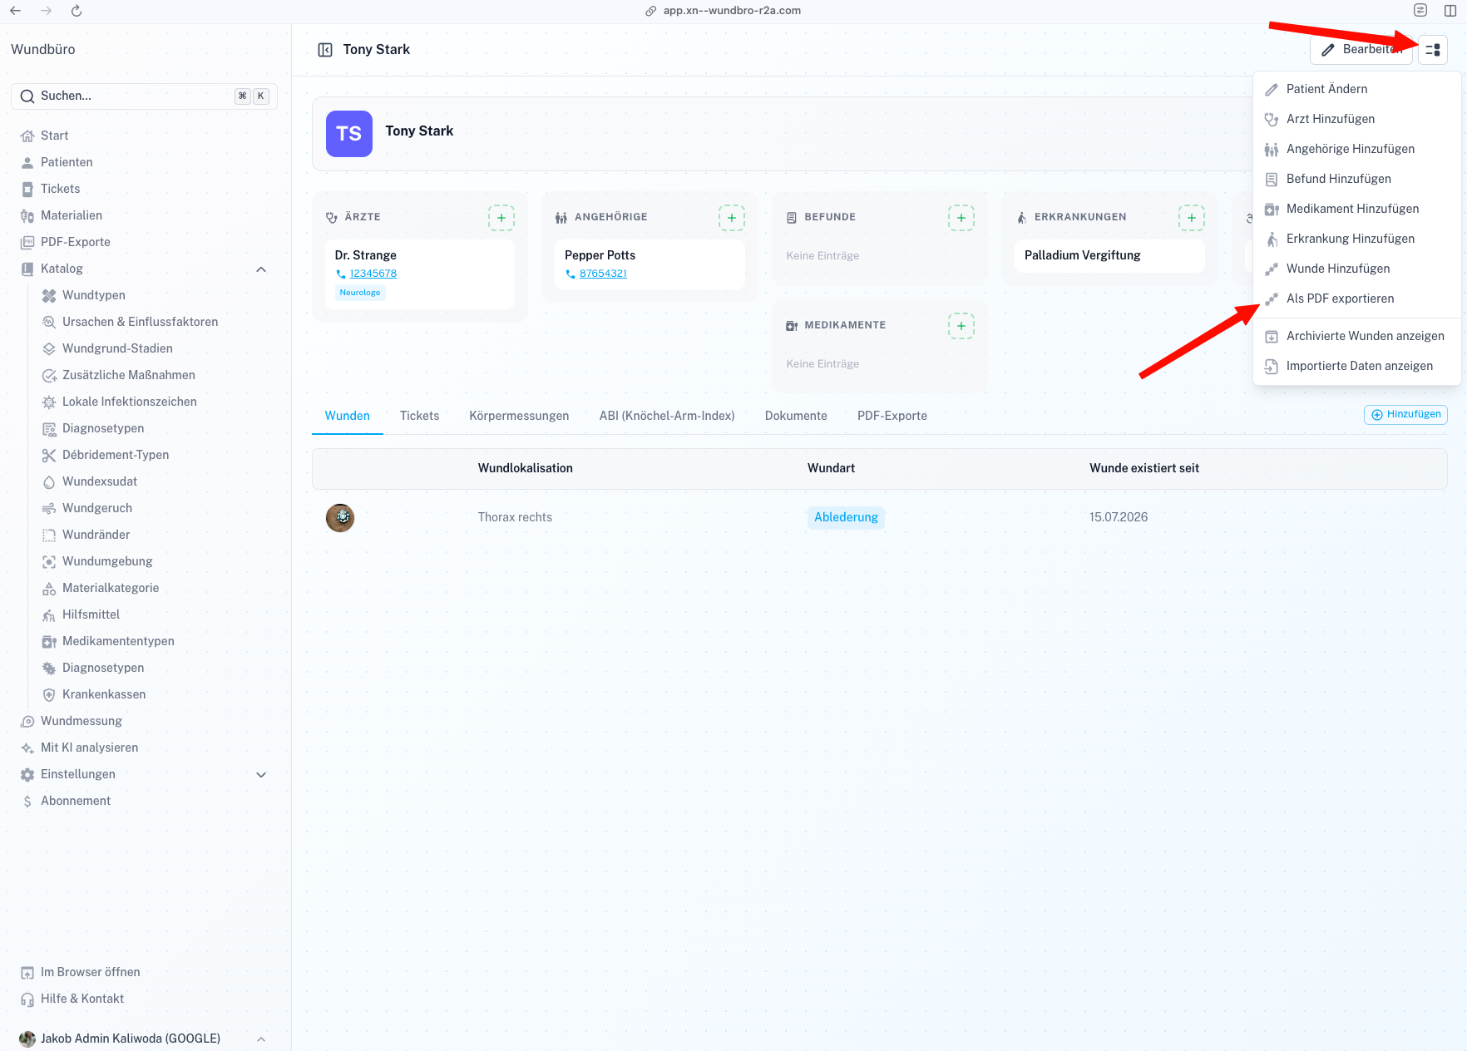Switch to the Dokumente tab
The image size is (1467, 1051).
click(x=796, y=416)
